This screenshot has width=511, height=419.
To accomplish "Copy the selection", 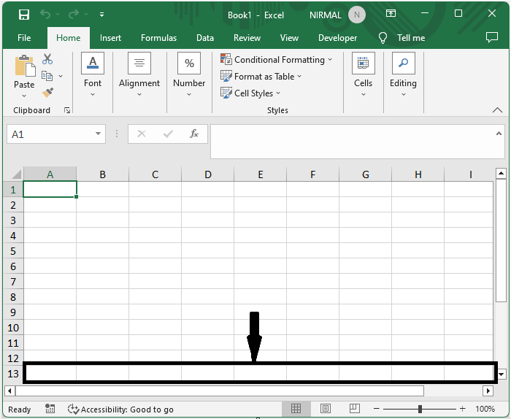I will 47,76.
